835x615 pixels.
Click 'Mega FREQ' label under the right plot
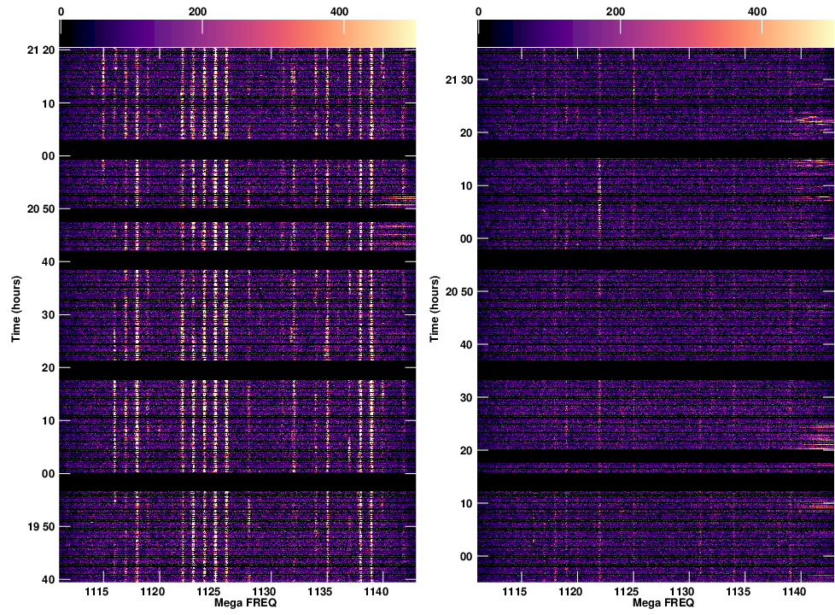655,604
